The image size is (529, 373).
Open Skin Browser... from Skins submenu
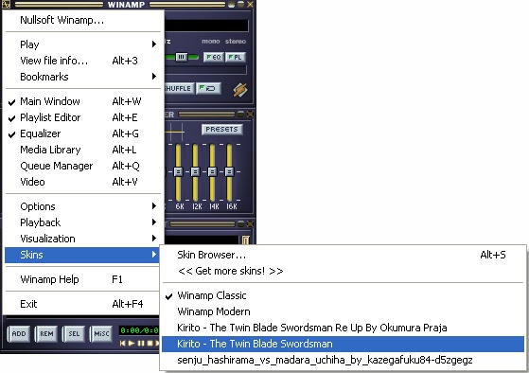(x=343, y=256)
